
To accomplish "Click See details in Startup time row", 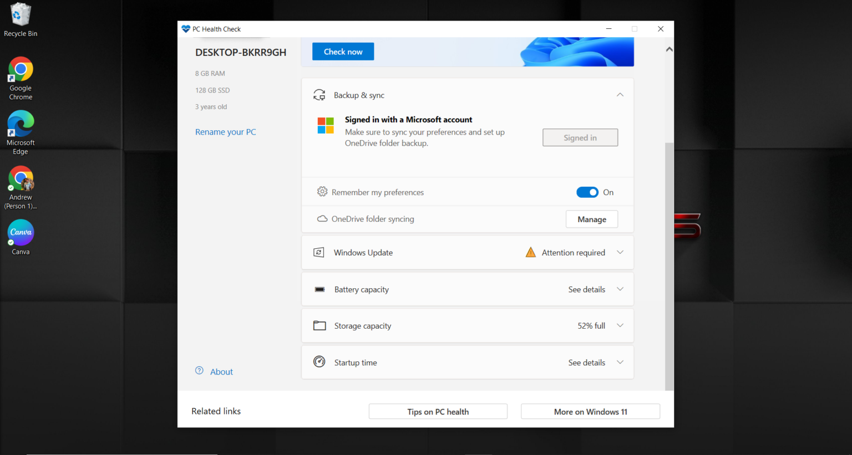I will (587, 362).
